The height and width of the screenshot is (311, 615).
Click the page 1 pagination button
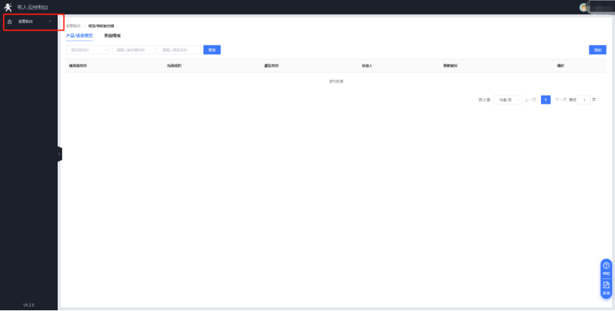pos(545,100)
